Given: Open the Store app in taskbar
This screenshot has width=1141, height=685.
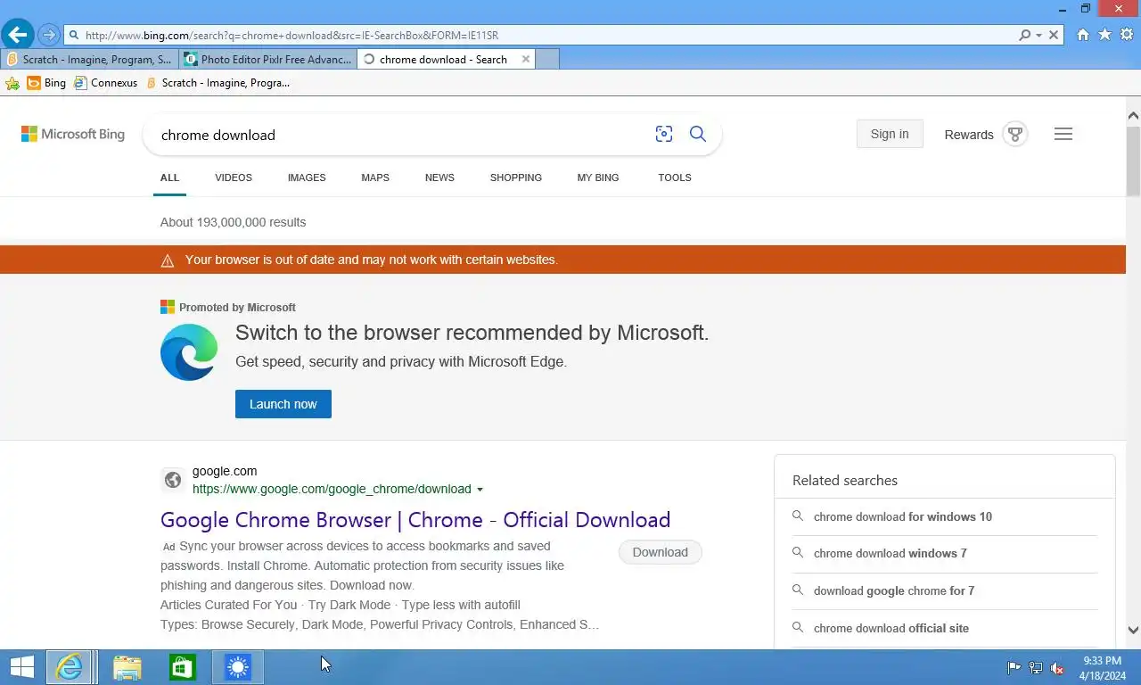Looking at the screenshot, I should pos(183,667).
